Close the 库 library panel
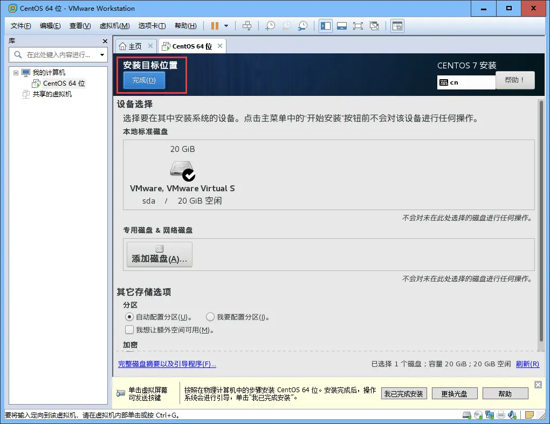The width and height of the screenshot is (550, 424). pyautogui.click(x=105, y=41)
